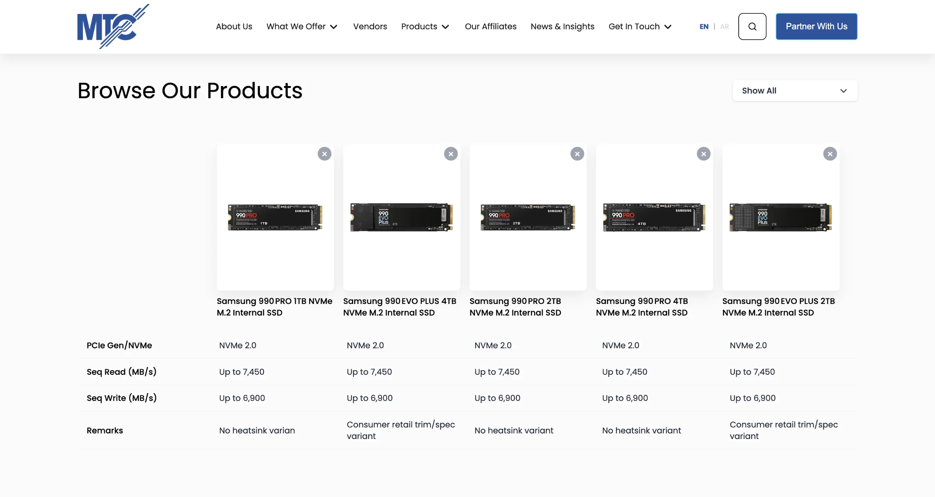Remove Samsung 990 PRO 1TB from comparison
This screenshot has width=935, height=497.
325,154
